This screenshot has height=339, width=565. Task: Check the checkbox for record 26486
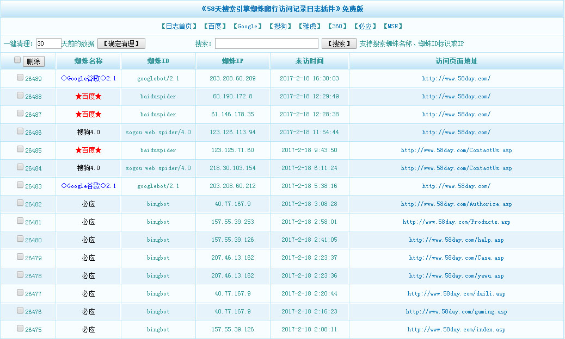coord(20,131)
